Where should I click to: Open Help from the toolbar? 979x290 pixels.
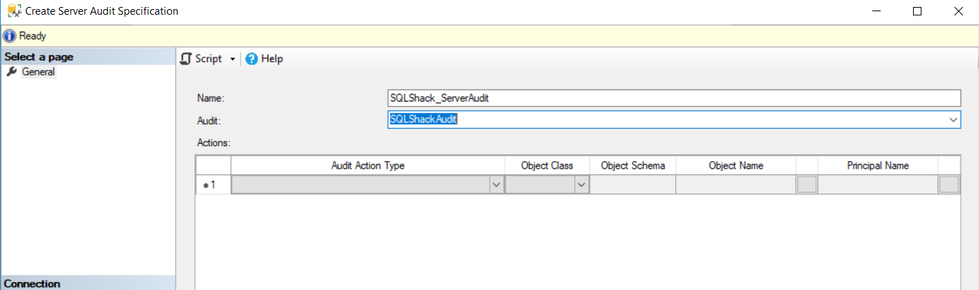tap(264, 59)
